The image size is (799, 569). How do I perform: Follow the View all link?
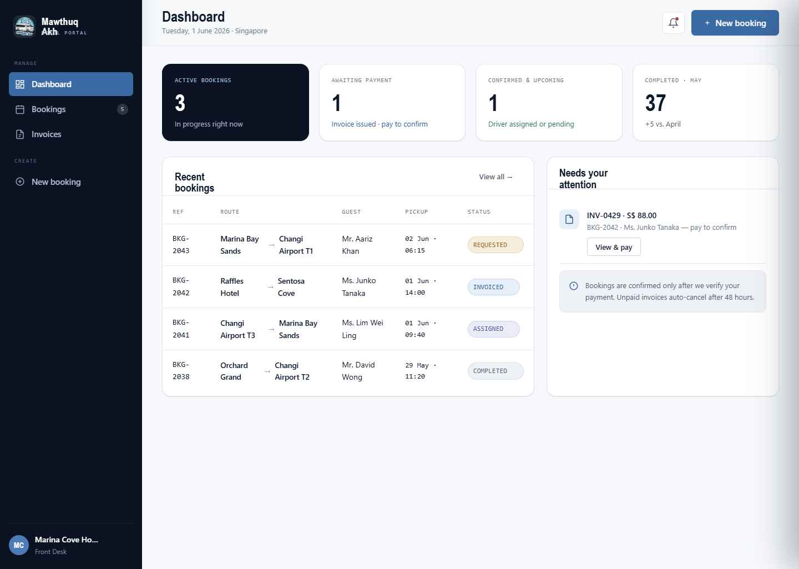click(x=495, y=177)
